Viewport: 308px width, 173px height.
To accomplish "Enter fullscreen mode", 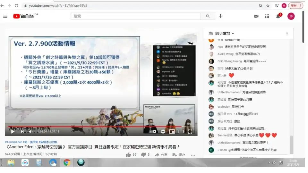I will [190, 132].
